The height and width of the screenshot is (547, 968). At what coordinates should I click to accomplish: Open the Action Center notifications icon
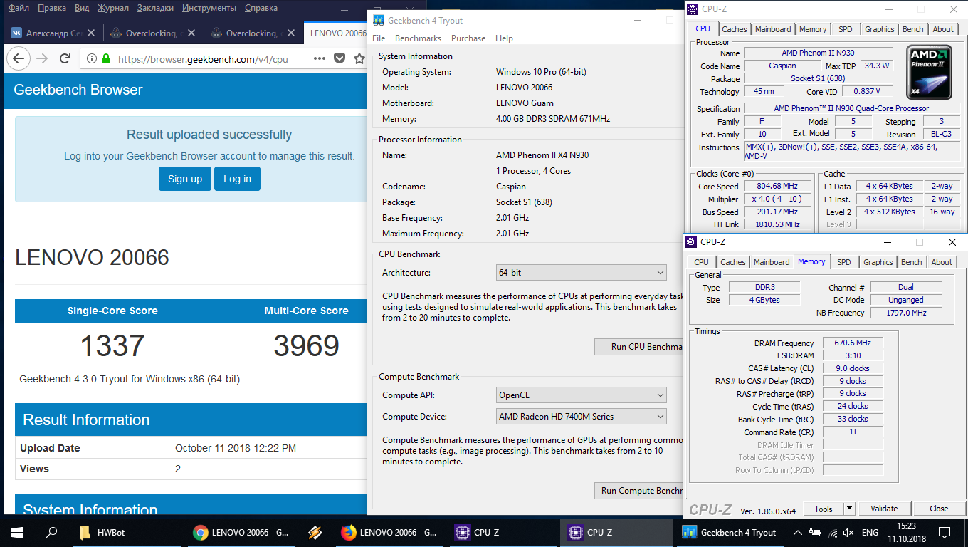944,533
